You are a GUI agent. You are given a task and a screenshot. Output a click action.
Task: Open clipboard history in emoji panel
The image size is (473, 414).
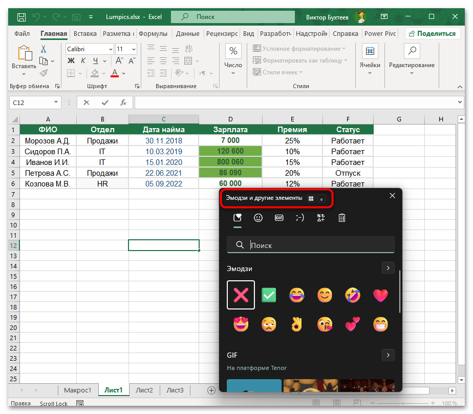[x=342, y=218]
